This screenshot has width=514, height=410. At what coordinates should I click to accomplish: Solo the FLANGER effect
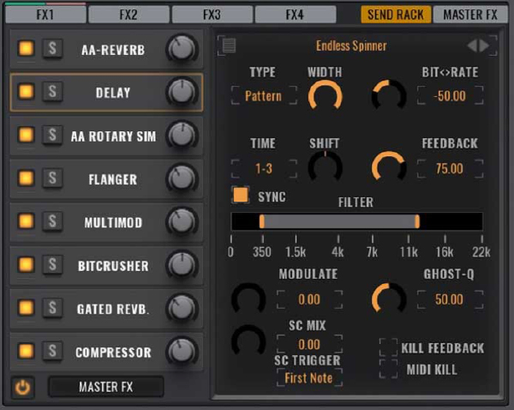coord(52,178)
